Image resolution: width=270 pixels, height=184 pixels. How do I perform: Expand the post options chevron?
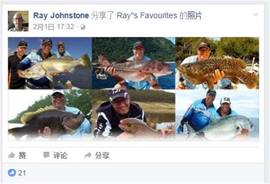click(x=256, y=14)
